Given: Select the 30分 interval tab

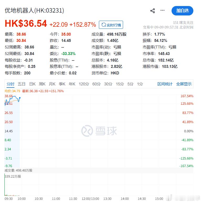Looking at the screenshot, I should 108,84.
